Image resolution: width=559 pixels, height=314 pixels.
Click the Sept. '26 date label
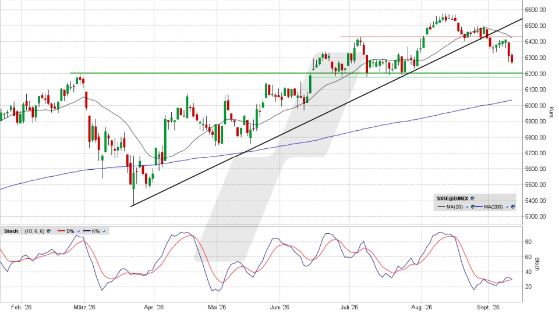pos(488,307)
